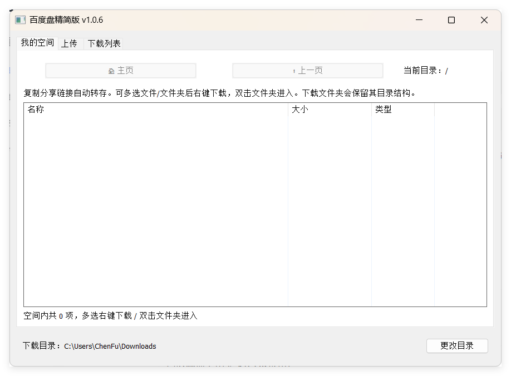Click the 下载目录 label
This screenshot has width=511, height=376.
[41, 346]
